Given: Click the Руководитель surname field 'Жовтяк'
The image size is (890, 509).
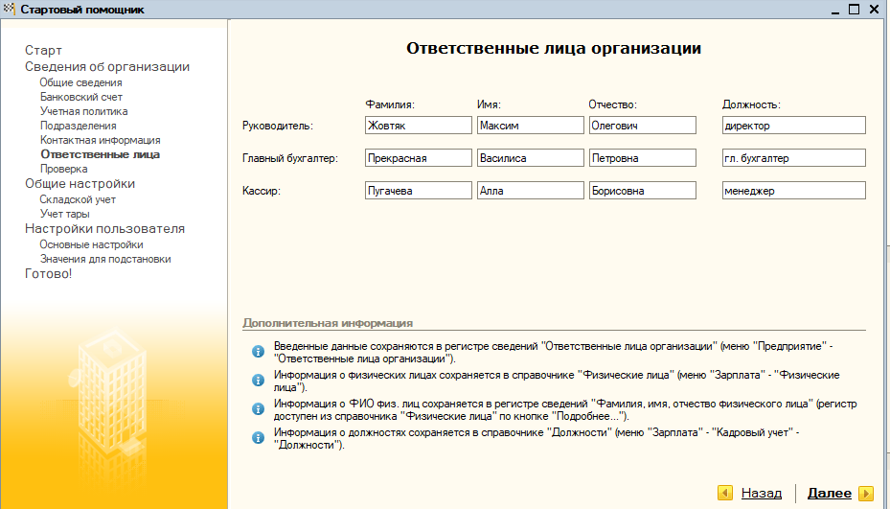Looking at the screenshot, I should (419, 126).
